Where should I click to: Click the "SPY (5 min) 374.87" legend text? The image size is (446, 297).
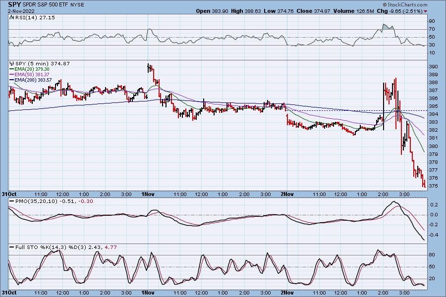pyautogui.click(x=43, y=64)
